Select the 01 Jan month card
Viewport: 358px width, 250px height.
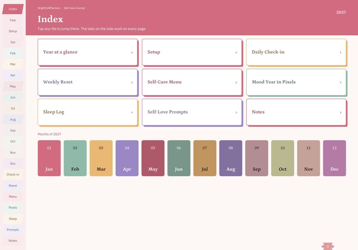click(x=49, y=158)
